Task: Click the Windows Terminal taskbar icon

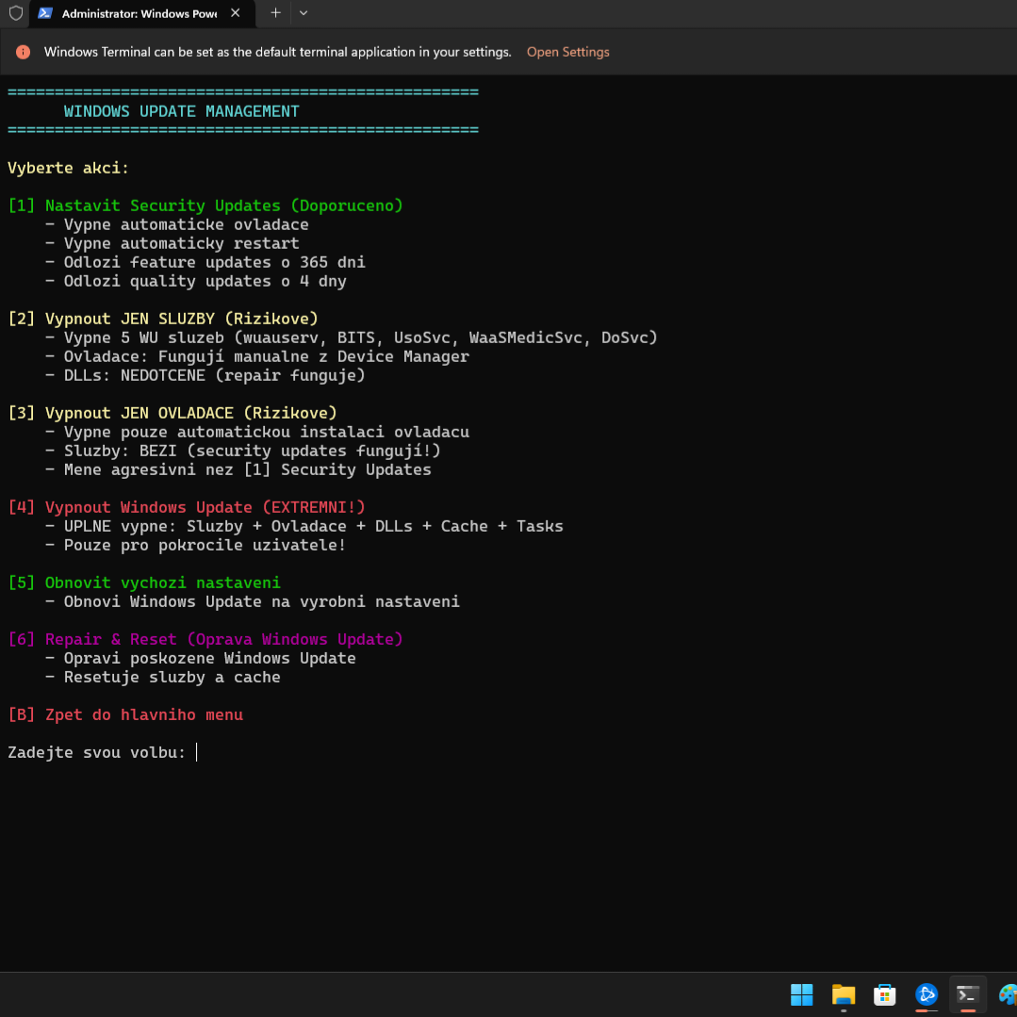Action: (x=967, y=994)
